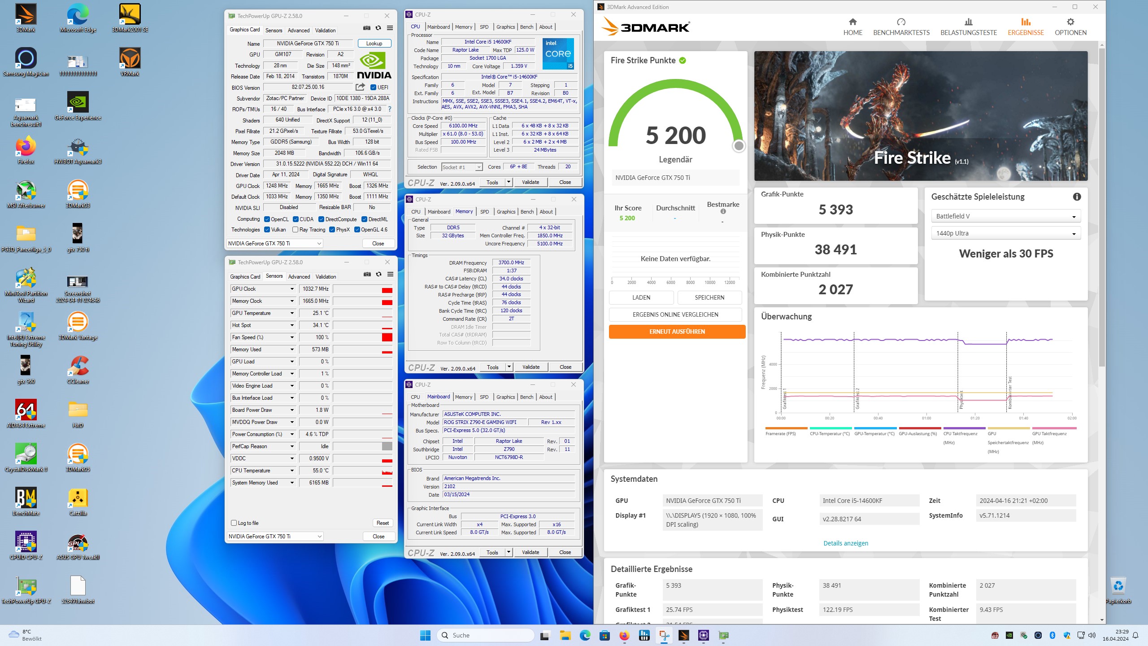Open the Microsoft Edge desktop icon
The image size is (1148, 646).
tap(78, 18)
